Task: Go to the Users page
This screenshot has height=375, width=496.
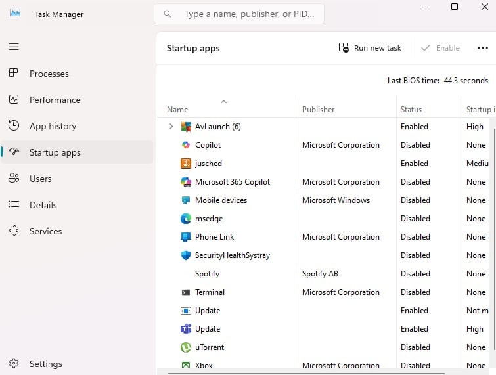Action: click(x=77, y=179)
